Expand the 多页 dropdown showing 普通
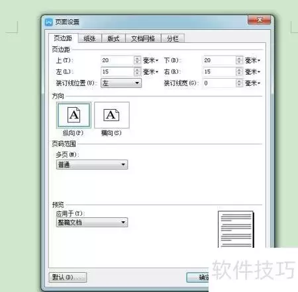Image resolution: width=298 pixels, height=292 pixels. (92, 164)
